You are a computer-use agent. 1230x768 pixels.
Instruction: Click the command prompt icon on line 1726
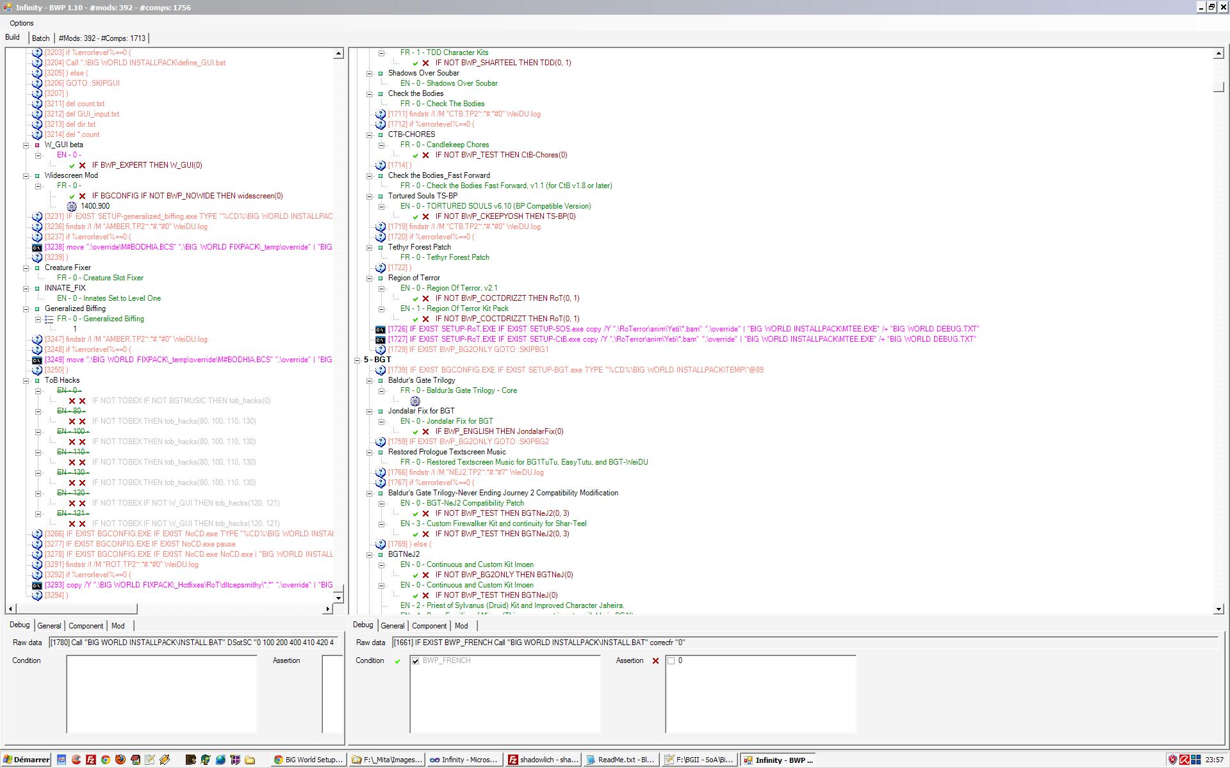381,329
